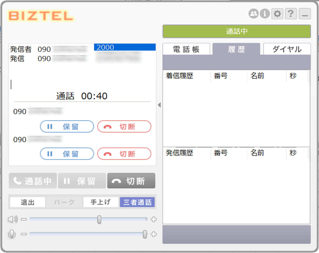
Task: Click the information (i) icon
Action: click(x=265, y=13)
